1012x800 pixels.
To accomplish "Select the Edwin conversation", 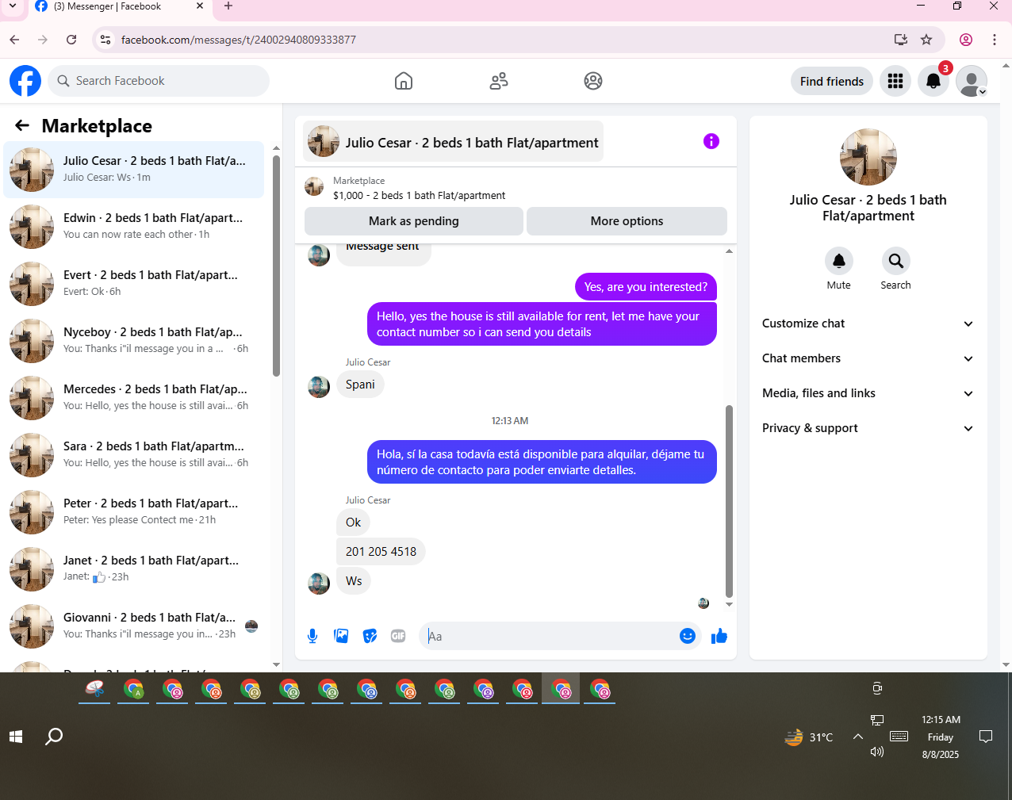I will pos(134,227).
